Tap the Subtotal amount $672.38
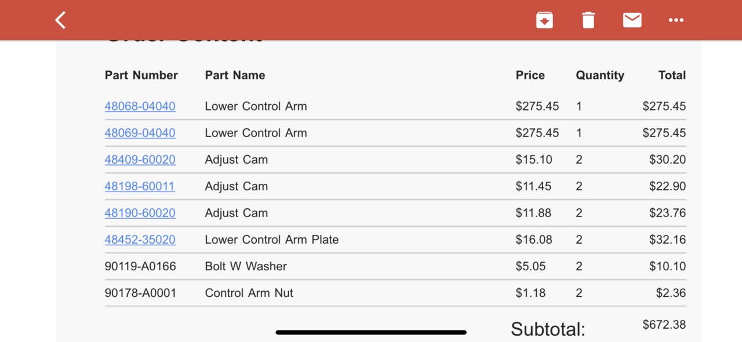742x342 pixels. click(664, 325)
